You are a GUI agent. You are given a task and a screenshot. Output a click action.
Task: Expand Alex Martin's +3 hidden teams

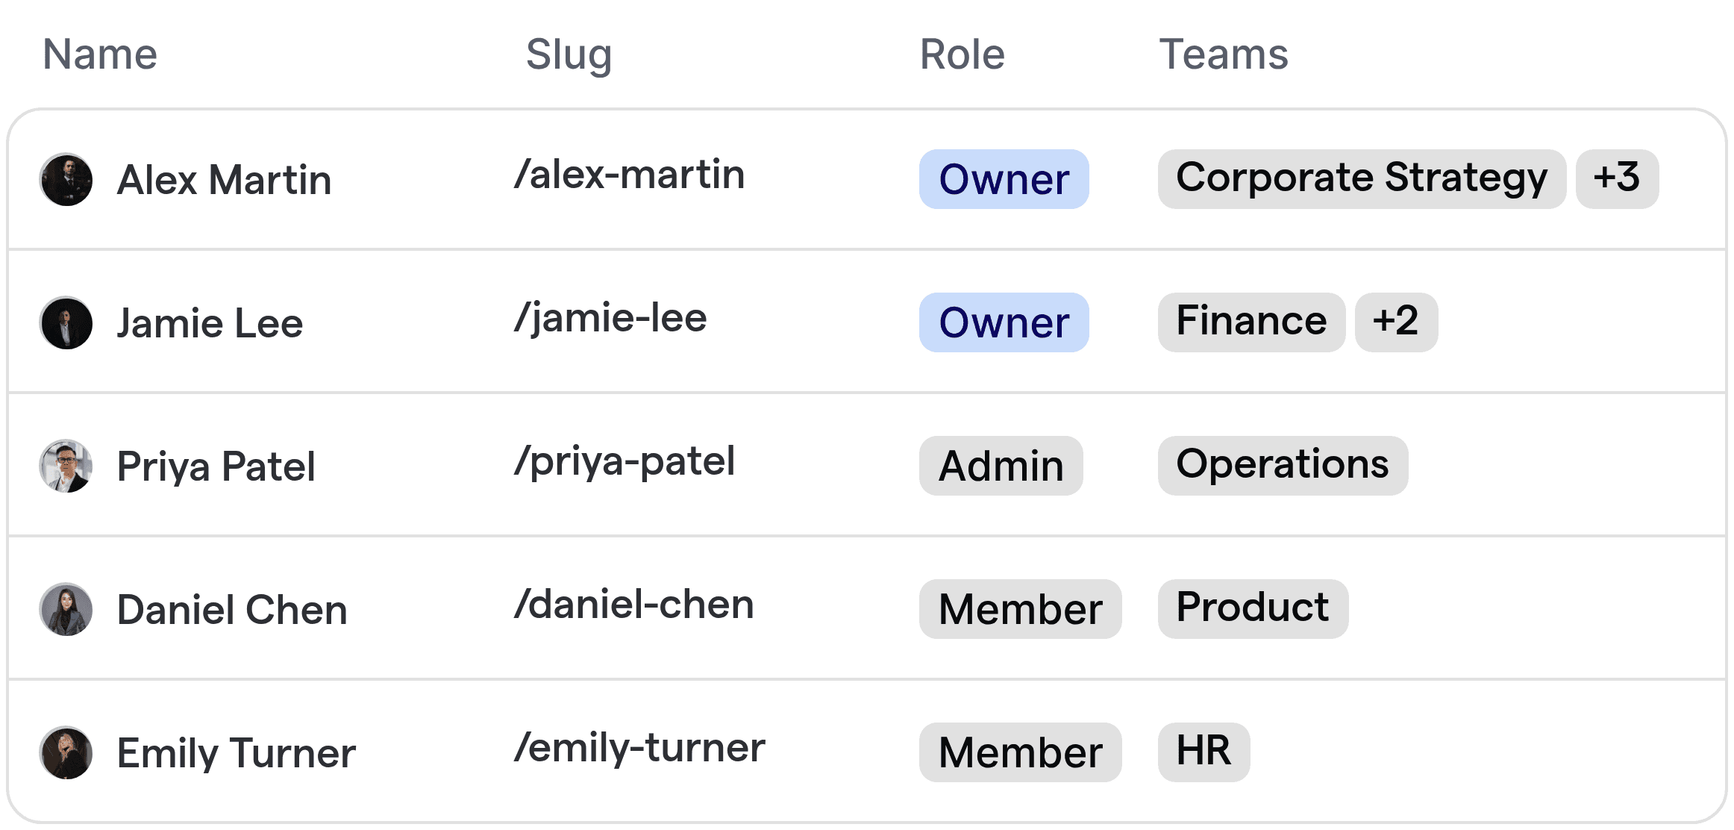point(1616,178)
